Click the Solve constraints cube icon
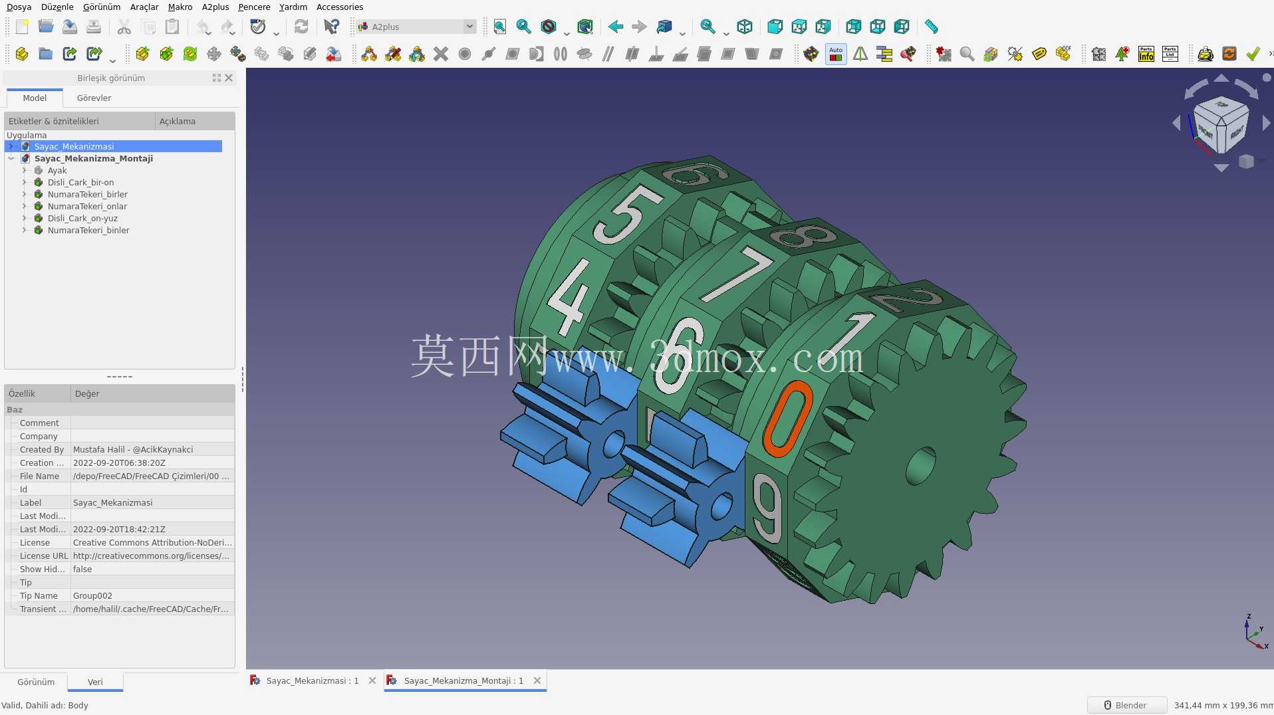The height and width of the screenshot is (715, 1274). click(x=811, y=54)
